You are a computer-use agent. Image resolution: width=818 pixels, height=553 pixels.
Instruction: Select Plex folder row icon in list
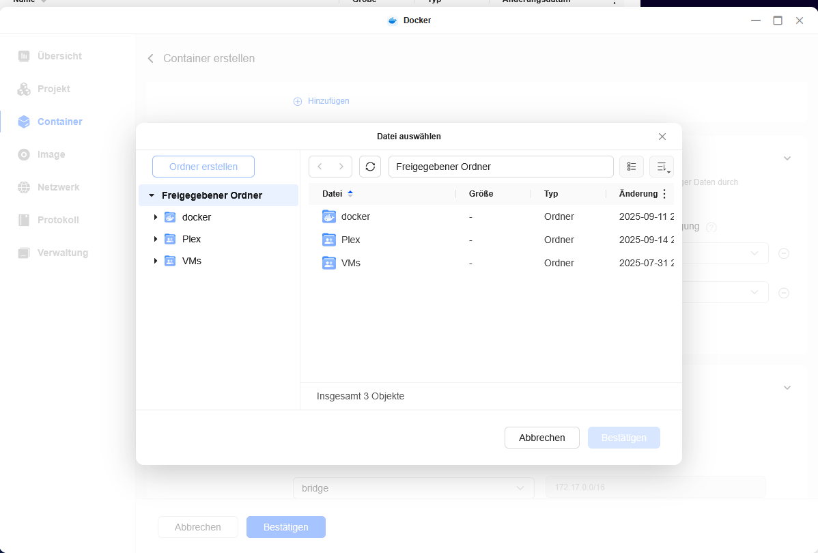[328, 240]
